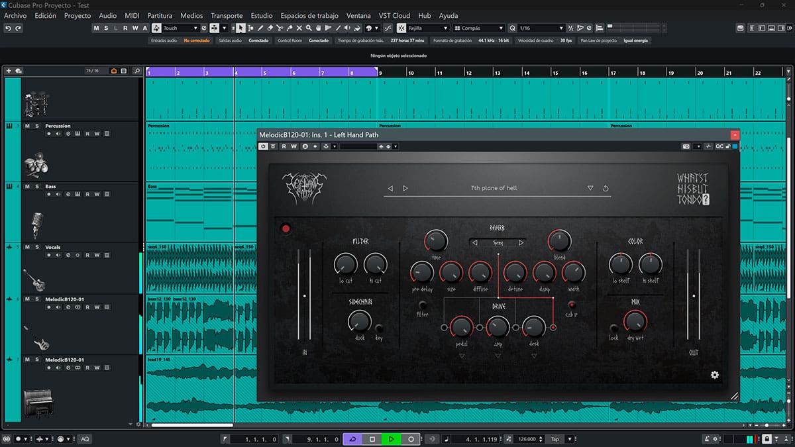Viewport: 795px width, 447px height.
Task: Toggle the mix lock button
Action: tap(613, 328)
